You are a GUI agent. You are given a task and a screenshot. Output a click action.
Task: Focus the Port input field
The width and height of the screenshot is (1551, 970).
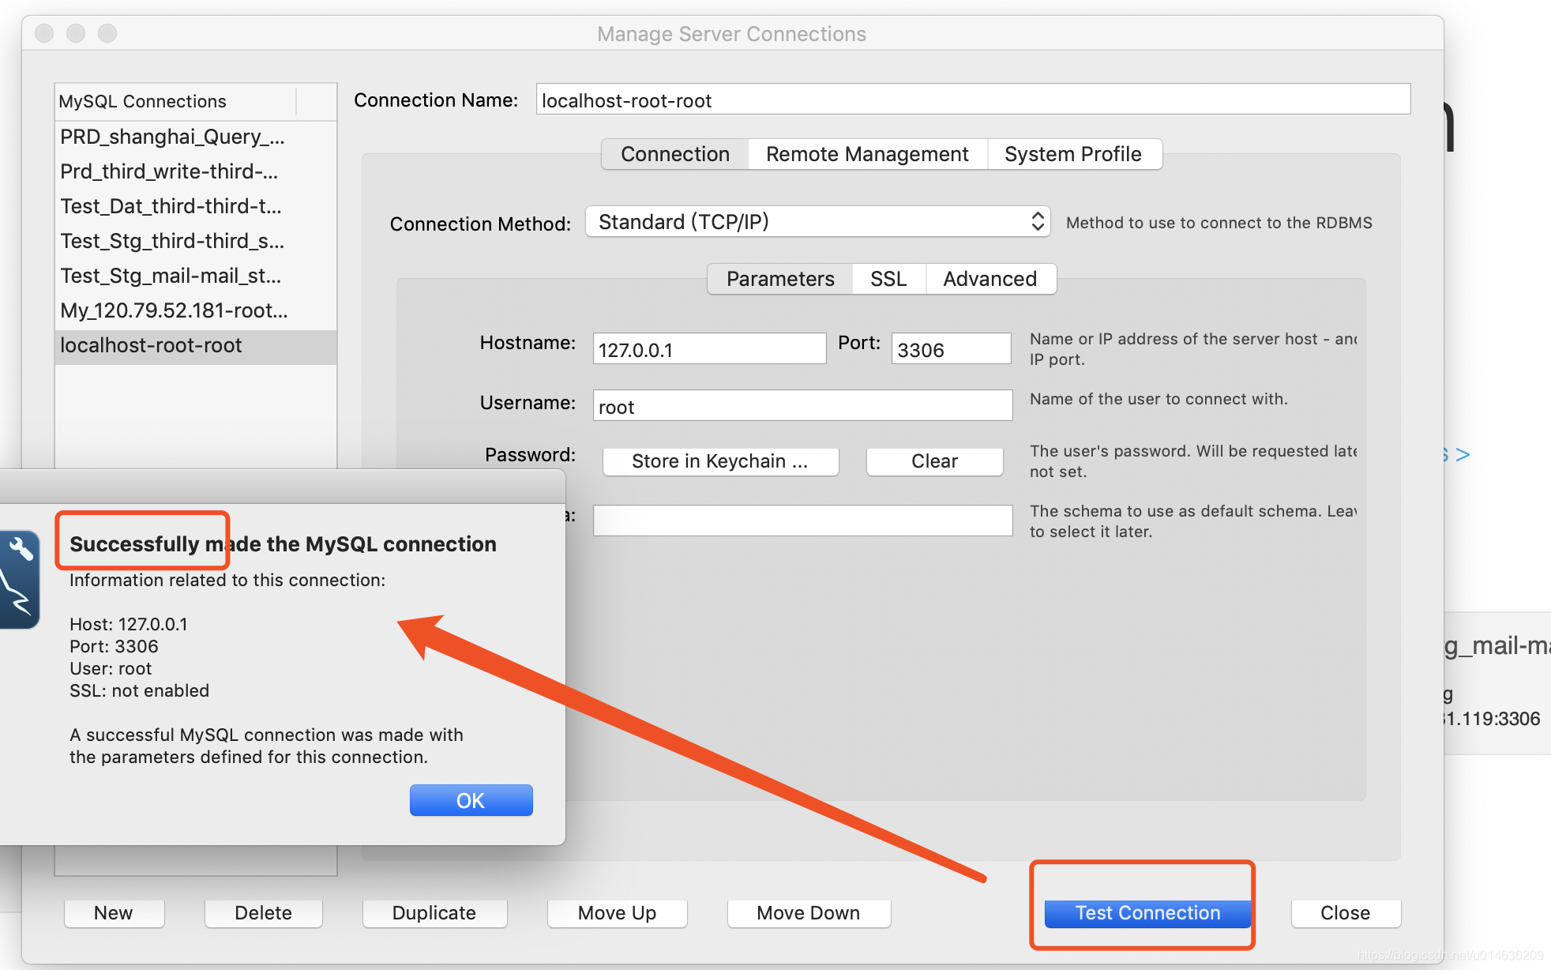point(951,348)
